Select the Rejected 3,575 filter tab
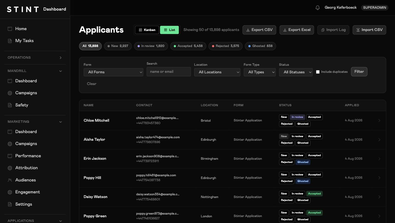The height and width of the screenshot is (223, 395). coord(225,46)
